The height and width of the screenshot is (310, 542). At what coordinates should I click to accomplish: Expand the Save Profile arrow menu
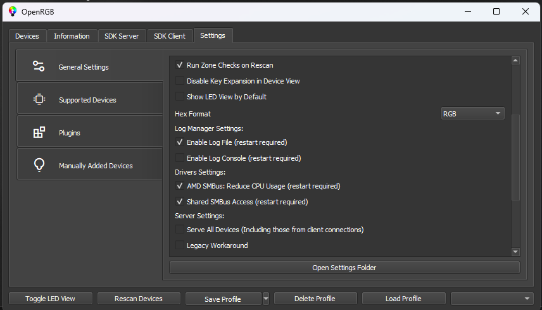click(x=266, y=299)
